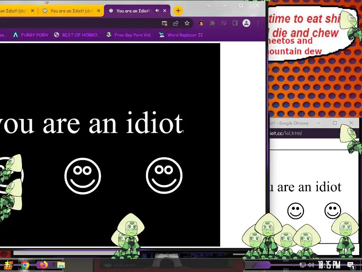Open the avatar extension icon

201,23
